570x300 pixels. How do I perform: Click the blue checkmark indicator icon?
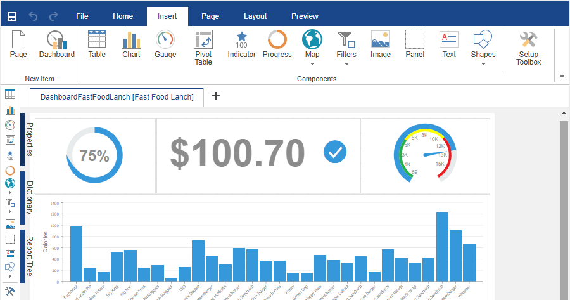tap(335, 152)
